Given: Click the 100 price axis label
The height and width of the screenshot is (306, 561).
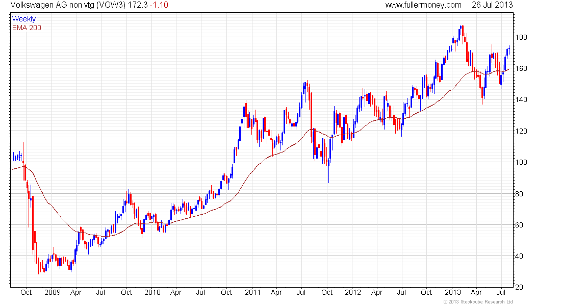Looking at the screenshot, I should pos(521,162).
